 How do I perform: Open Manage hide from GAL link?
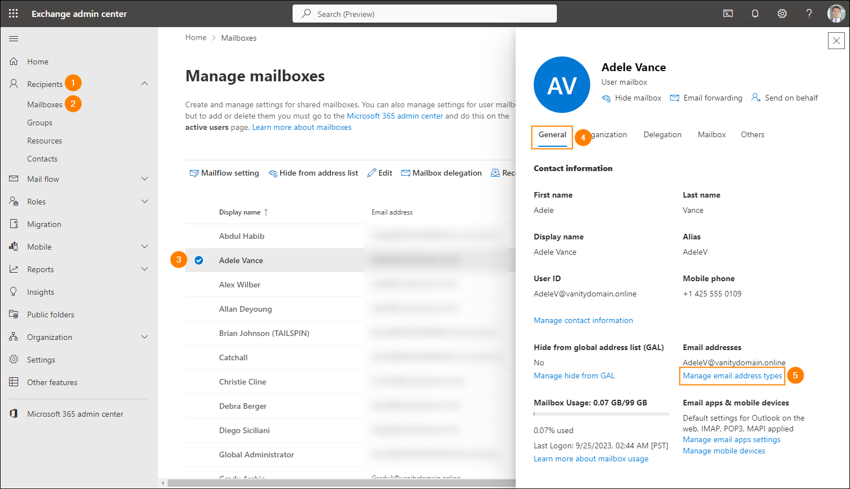click(x=574, y=376)
